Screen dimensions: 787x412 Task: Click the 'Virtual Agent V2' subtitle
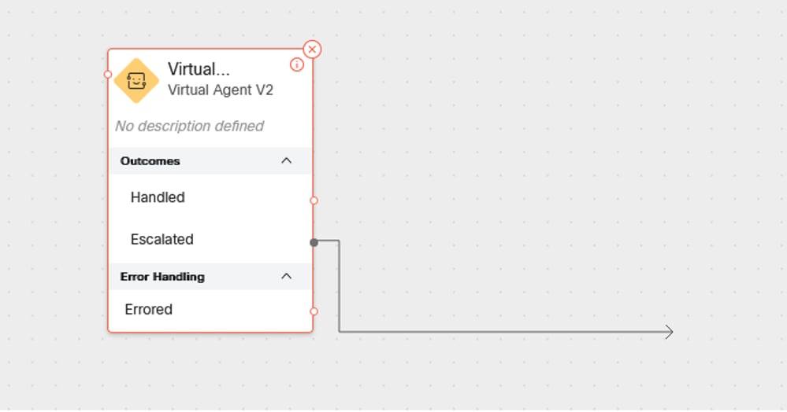(x=221, y=90)
